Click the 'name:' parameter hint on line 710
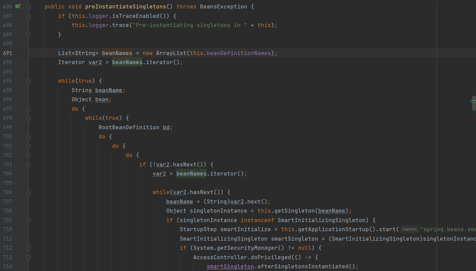Viewport: 476px width, 271px height. click(x=409, y=229)
